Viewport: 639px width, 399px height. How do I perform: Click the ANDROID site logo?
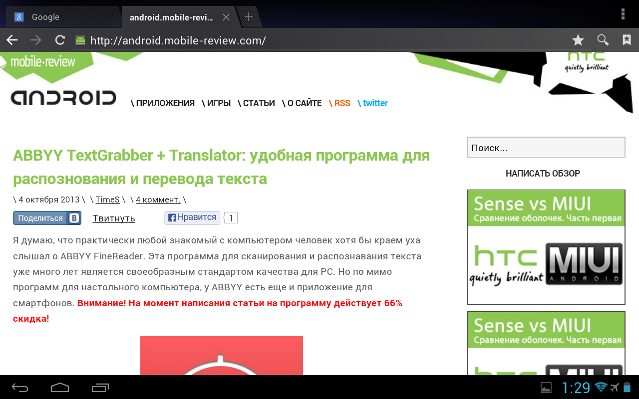point(63,98)
